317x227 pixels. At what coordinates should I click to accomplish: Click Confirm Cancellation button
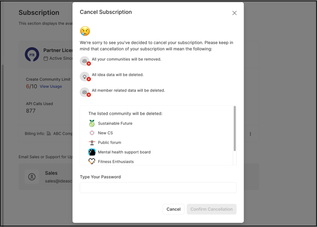point(211,209)
